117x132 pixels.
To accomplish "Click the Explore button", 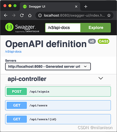I will [x=96, y=28].
